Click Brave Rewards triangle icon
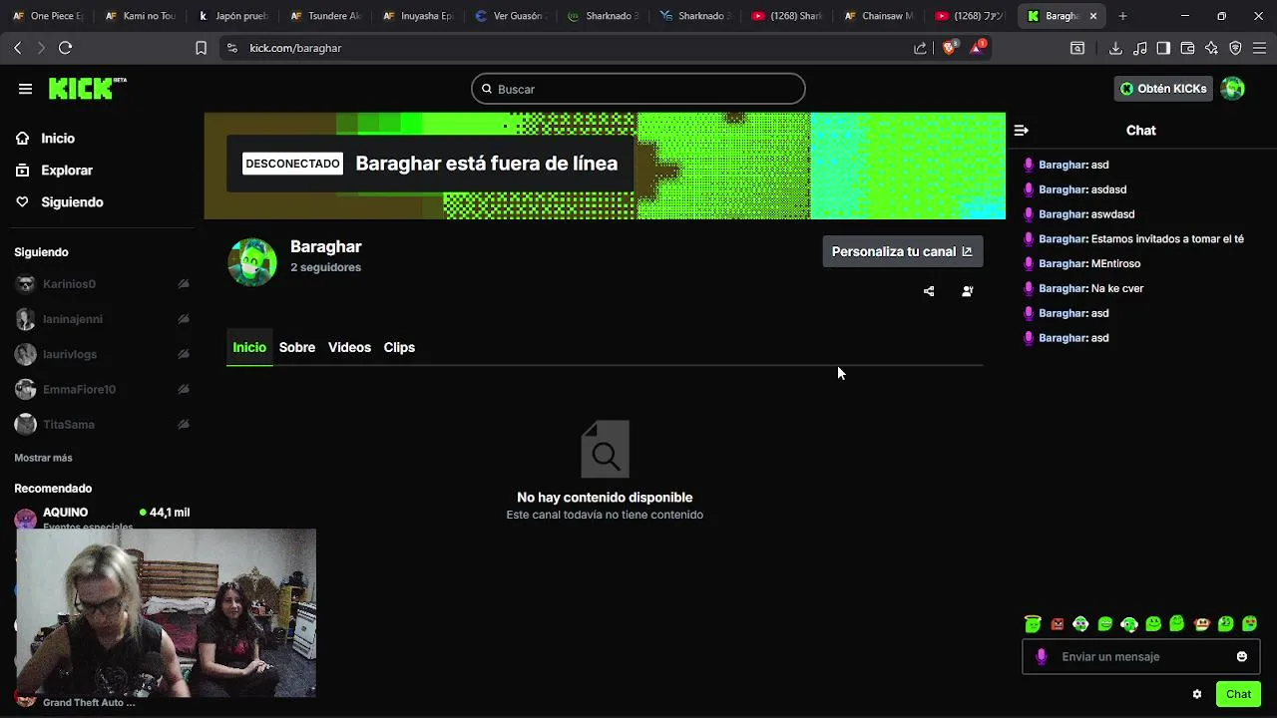Image resolution: width=1277 pixels, height=718 pixels. coord(977,47)
